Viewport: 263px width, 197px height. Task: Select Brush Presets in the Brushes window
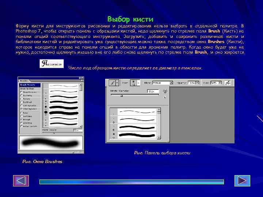30,85
